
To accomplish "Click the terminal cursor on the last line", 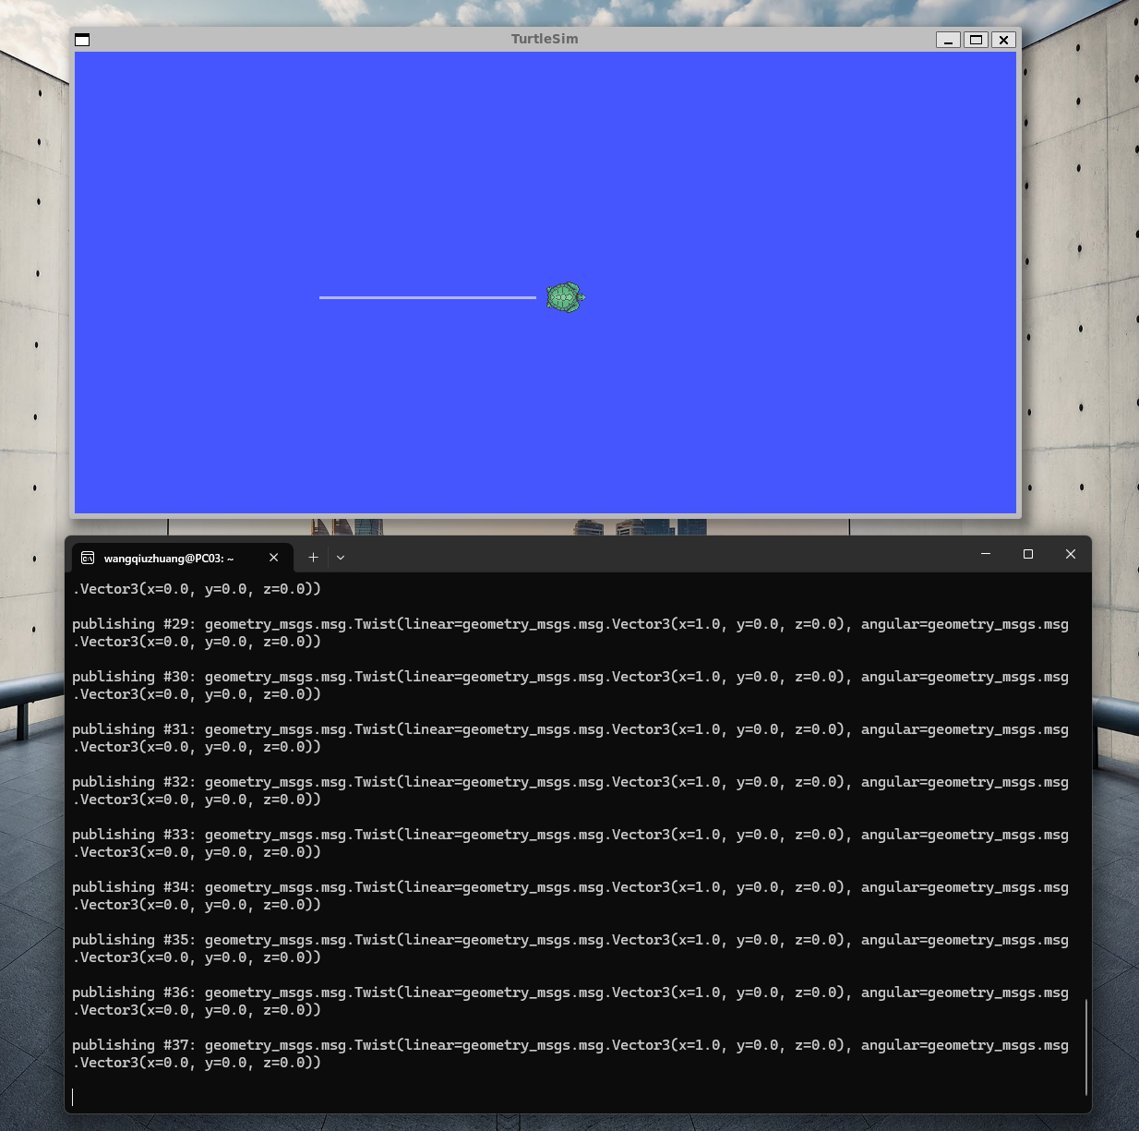I will (73, 1097).
